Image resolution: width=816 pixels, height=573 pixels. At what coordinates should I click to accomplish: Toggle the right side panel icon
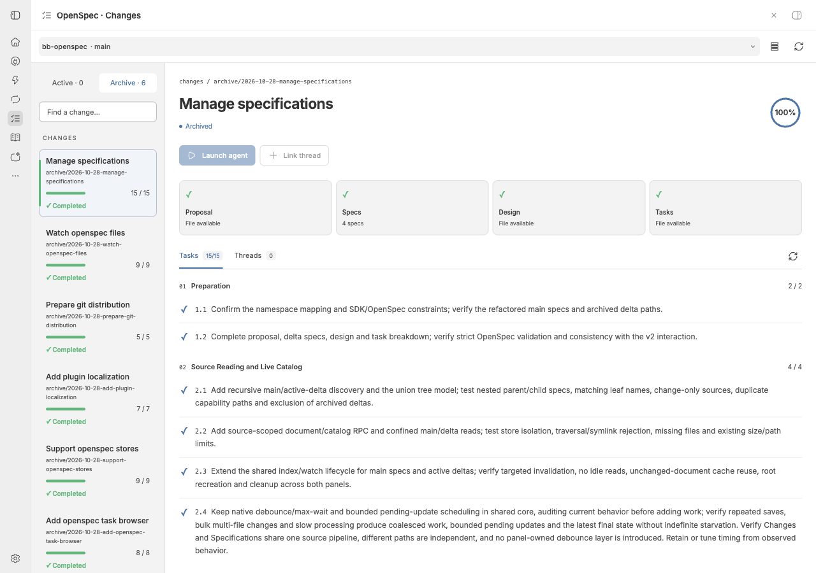tap(797, 15)
